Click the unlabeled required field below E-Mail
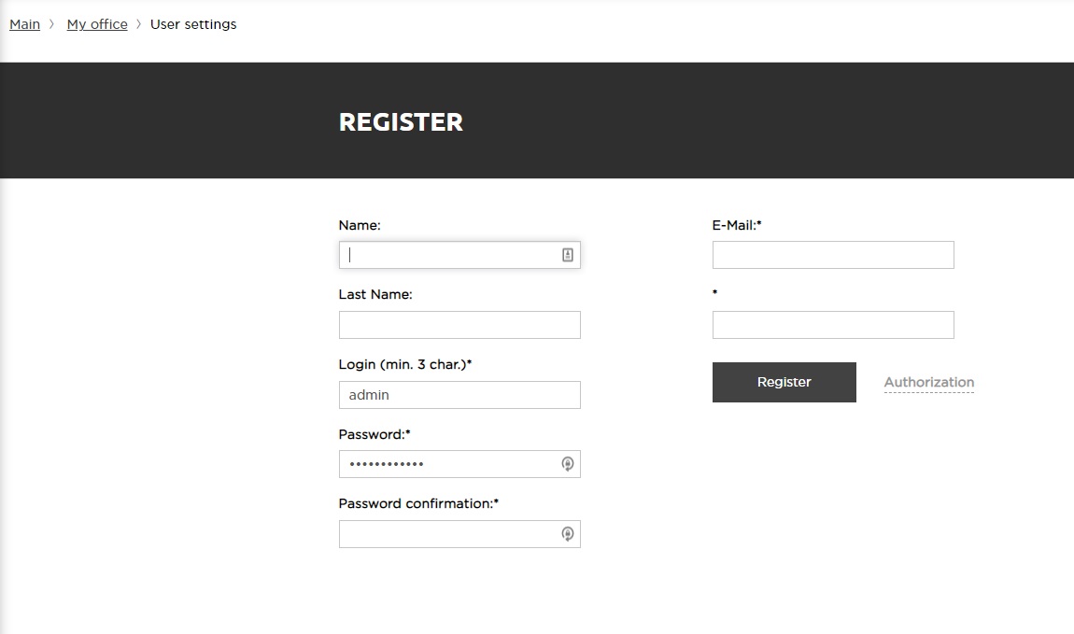The image size is (1074, 634). tap(833, 325)
